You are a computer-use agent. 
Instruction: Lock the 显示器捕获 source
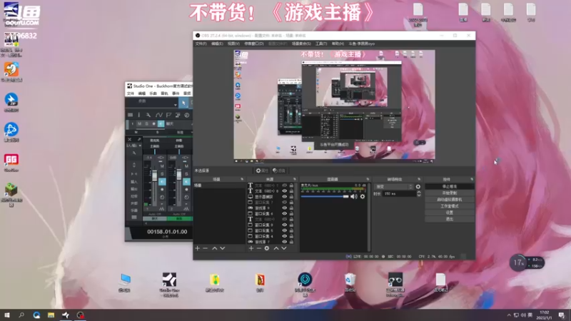[291, 197]
